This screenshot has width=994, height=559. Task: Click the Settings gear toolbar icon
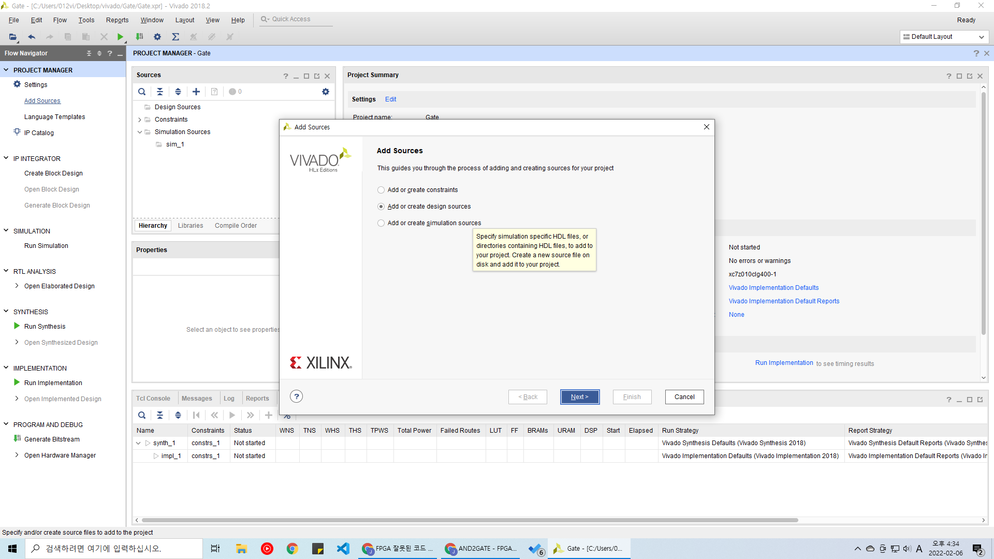(157, 37)
